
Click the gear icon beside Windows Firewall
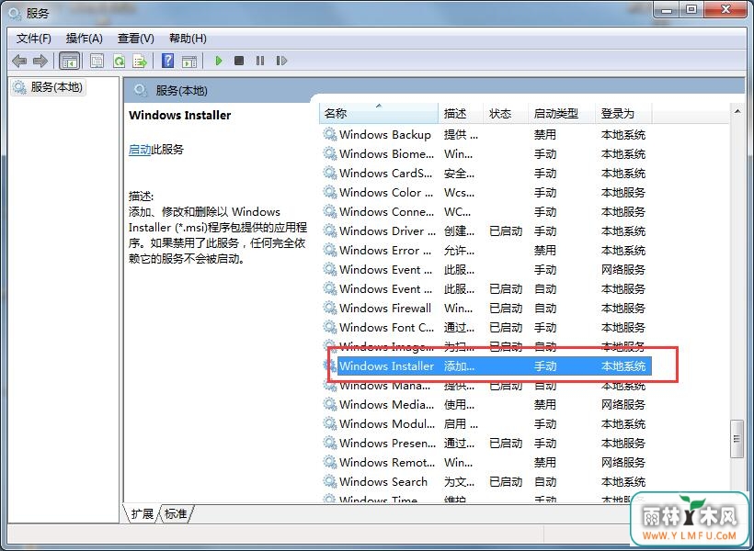click(x=330, y=308)
